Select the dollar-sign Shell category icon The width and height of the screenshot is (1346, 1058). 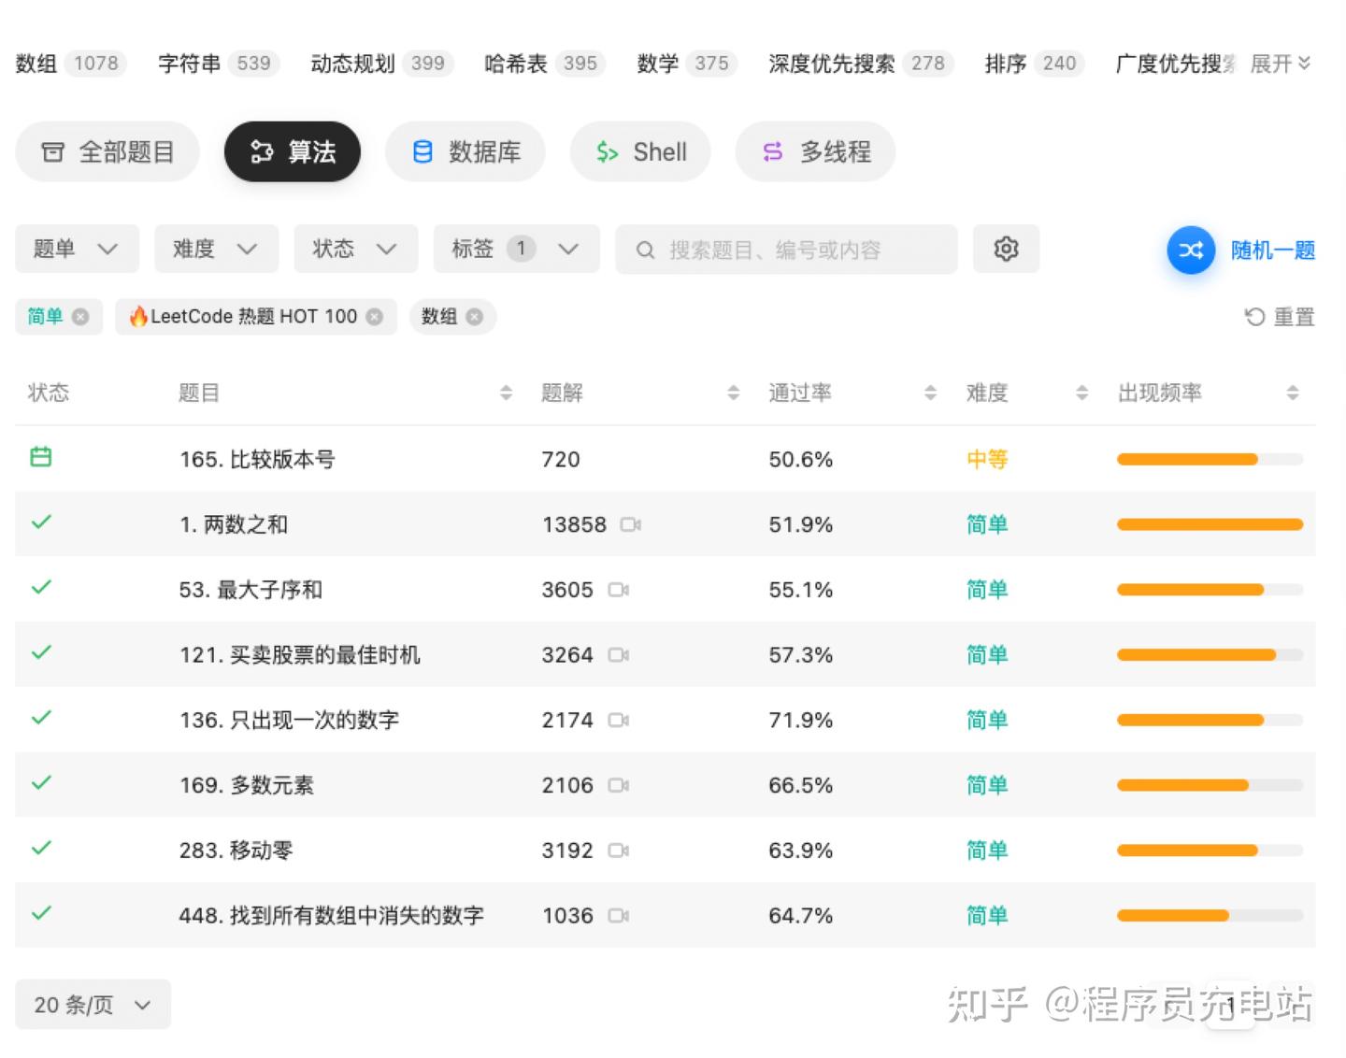608,151
